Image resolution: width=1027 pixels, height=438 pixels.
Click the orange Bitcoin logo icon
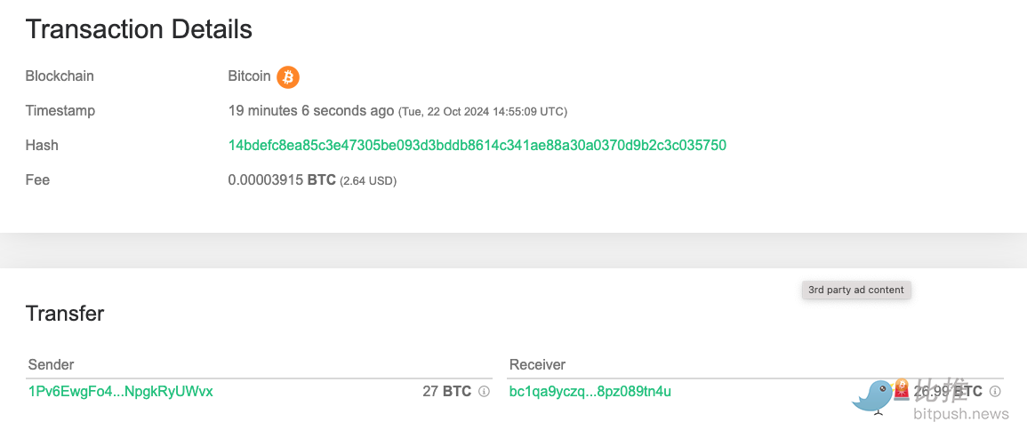point(288,77)
